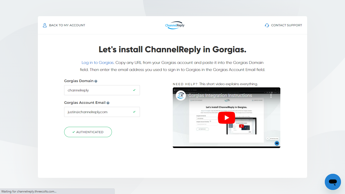Image resolution: width=345 pixels, height=194 pixels.
Task: Click the NEED HELP? text
Action: [185, 84]
